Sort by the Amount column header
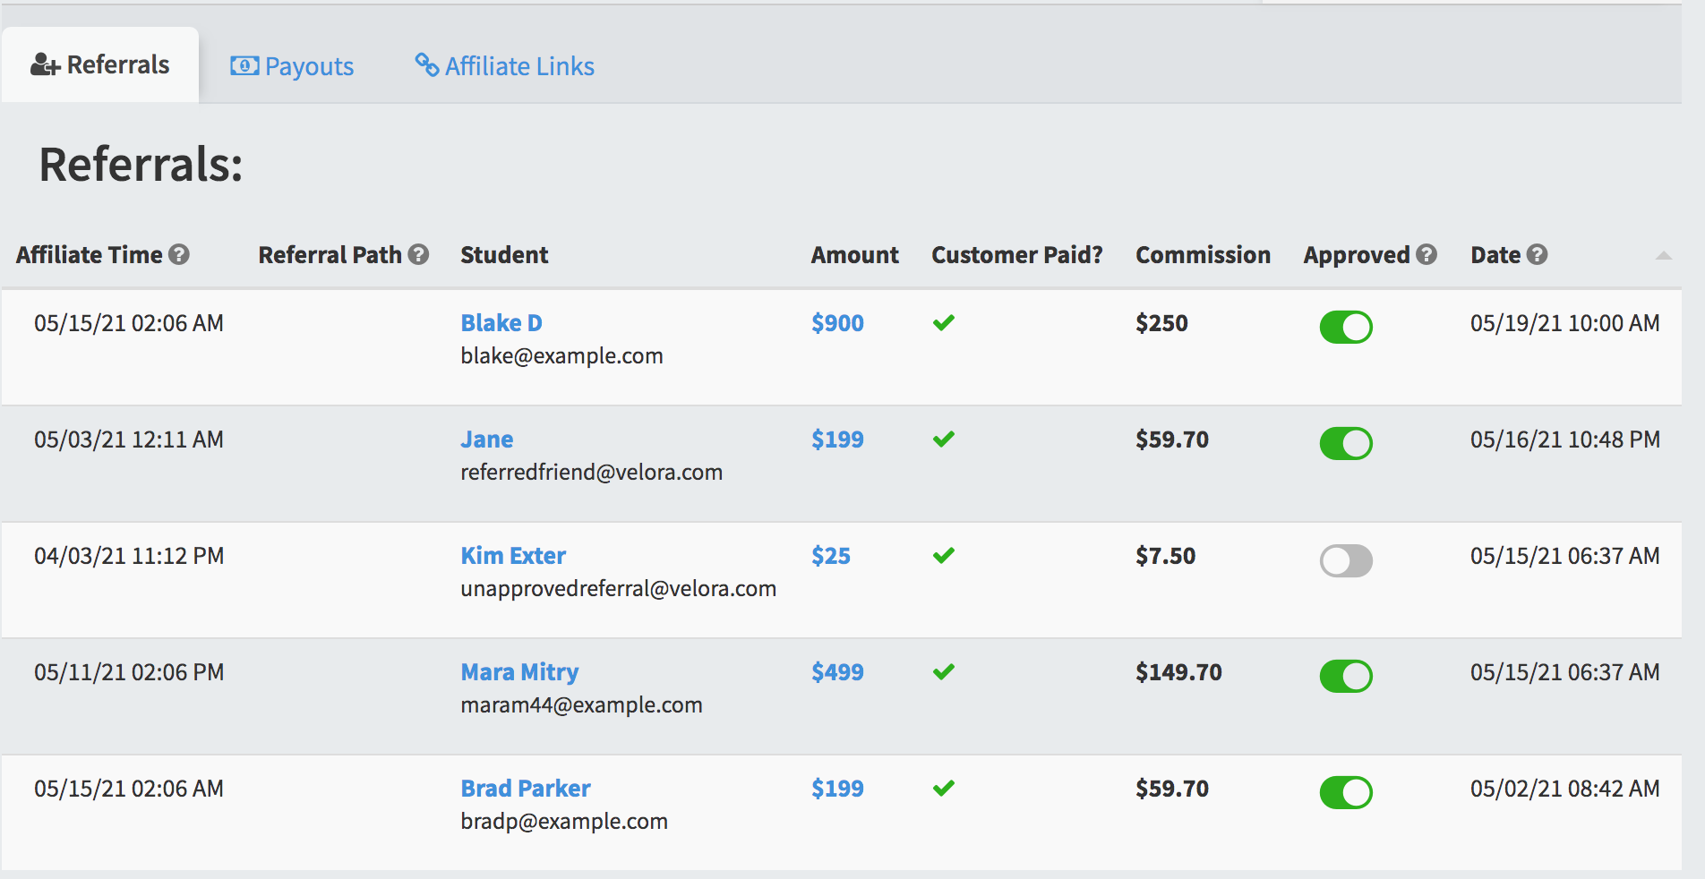The image size is (1705, 879). [854, 255]
